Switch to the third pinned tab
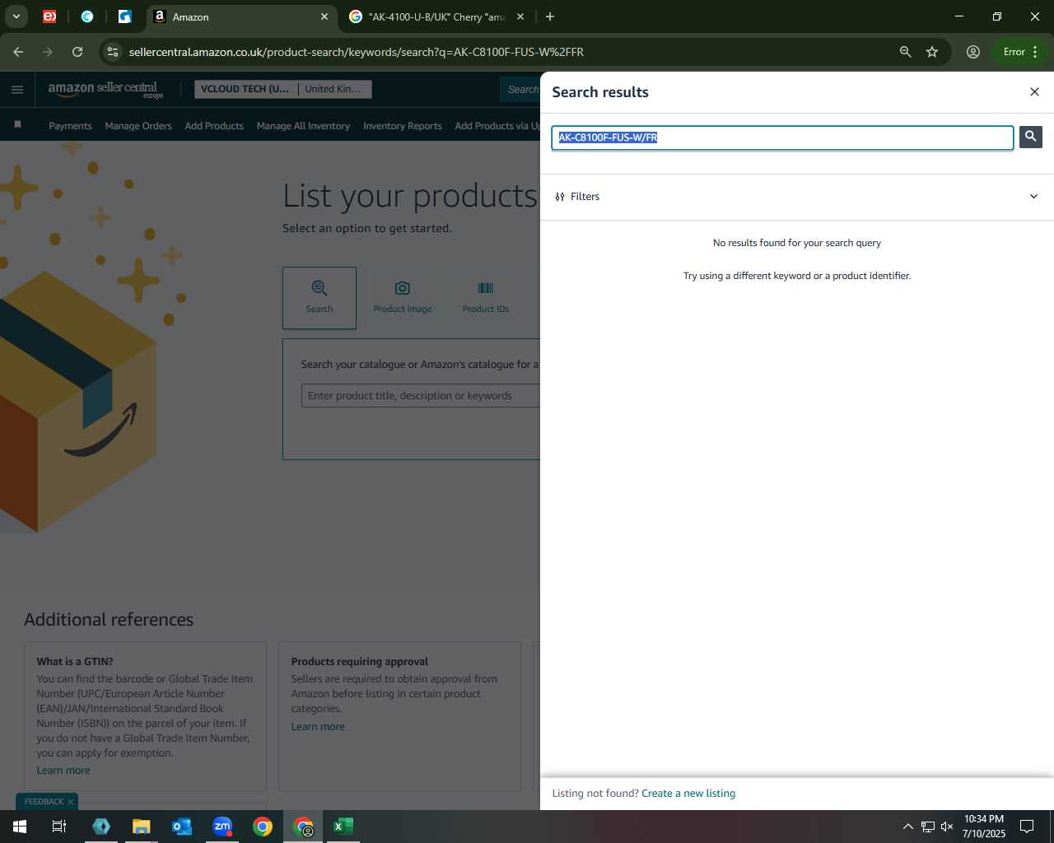Viewport: 1054px width, 843px height. [x=125, y=16]
